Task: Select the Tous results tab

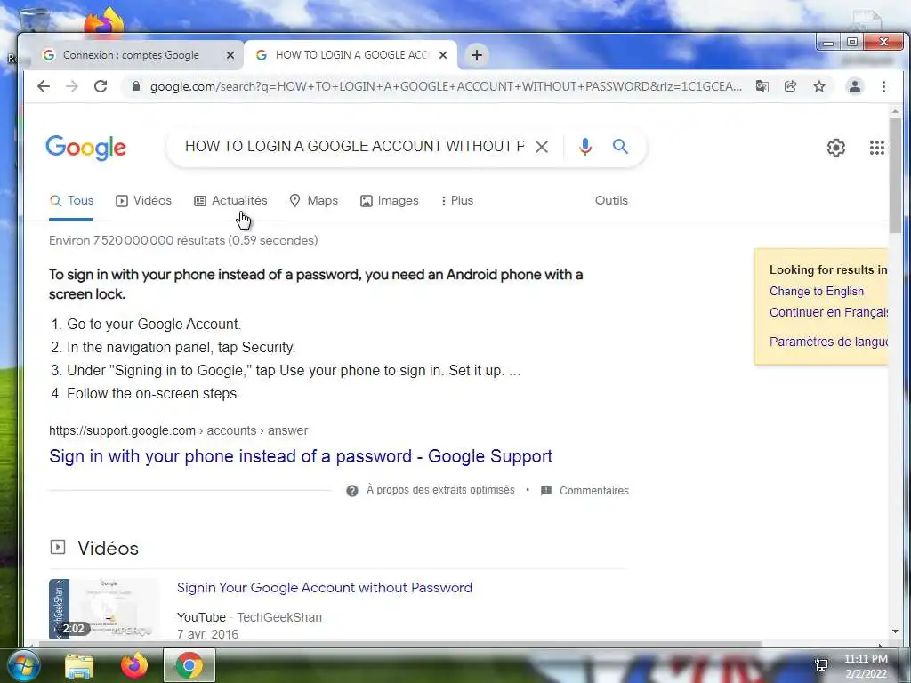Action: tap(71, 201)
